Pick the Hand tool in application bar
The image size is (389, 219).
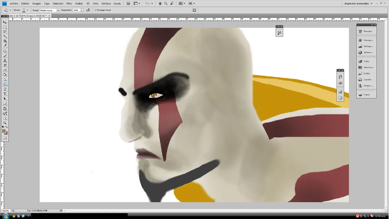[160, 3]
